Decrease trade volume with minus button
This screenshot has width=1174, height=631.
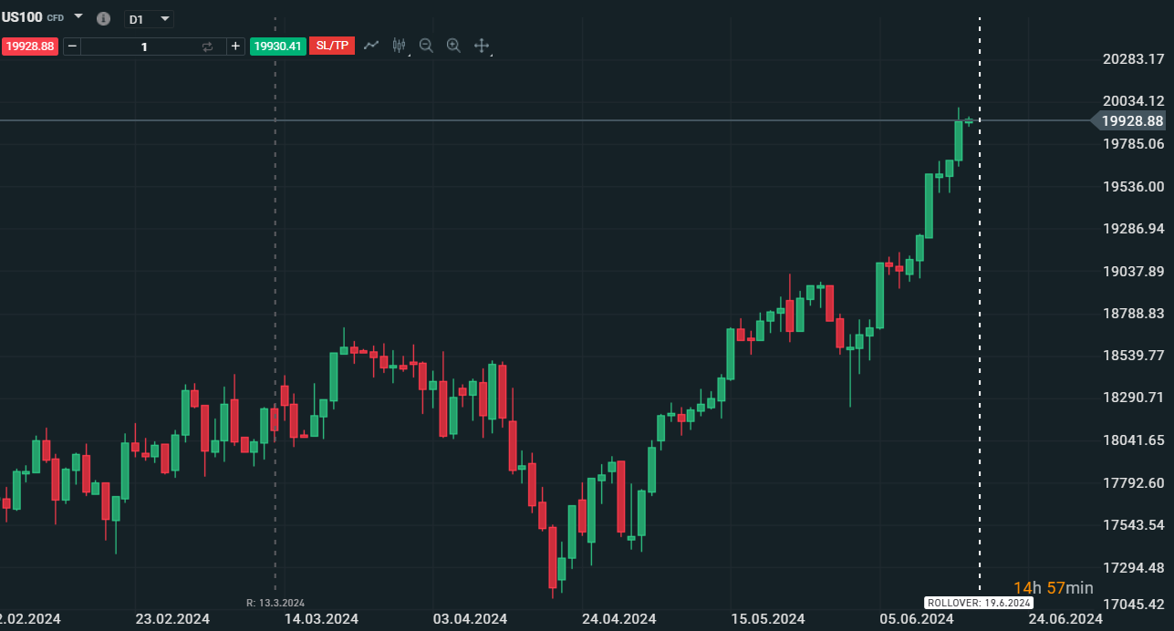coord(72,47)
